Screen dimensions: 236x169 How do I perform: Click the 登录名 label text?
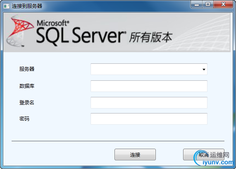tap(26, 103)
